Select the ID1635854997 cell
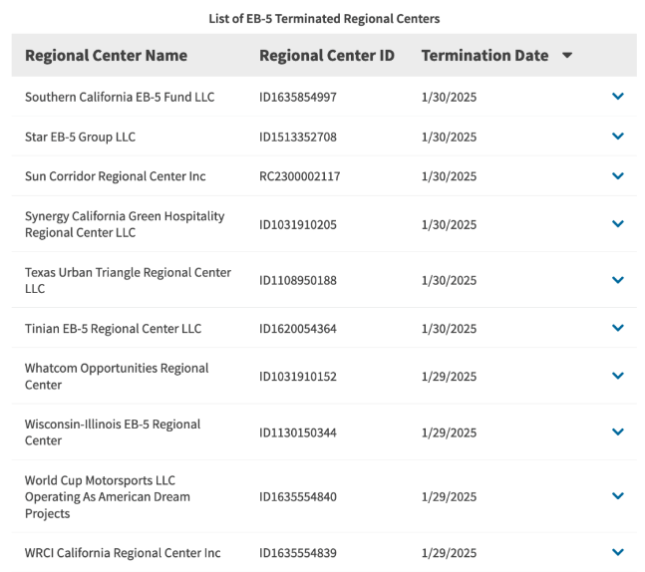Viewport: 645px width, 572px height. (298, 97)
